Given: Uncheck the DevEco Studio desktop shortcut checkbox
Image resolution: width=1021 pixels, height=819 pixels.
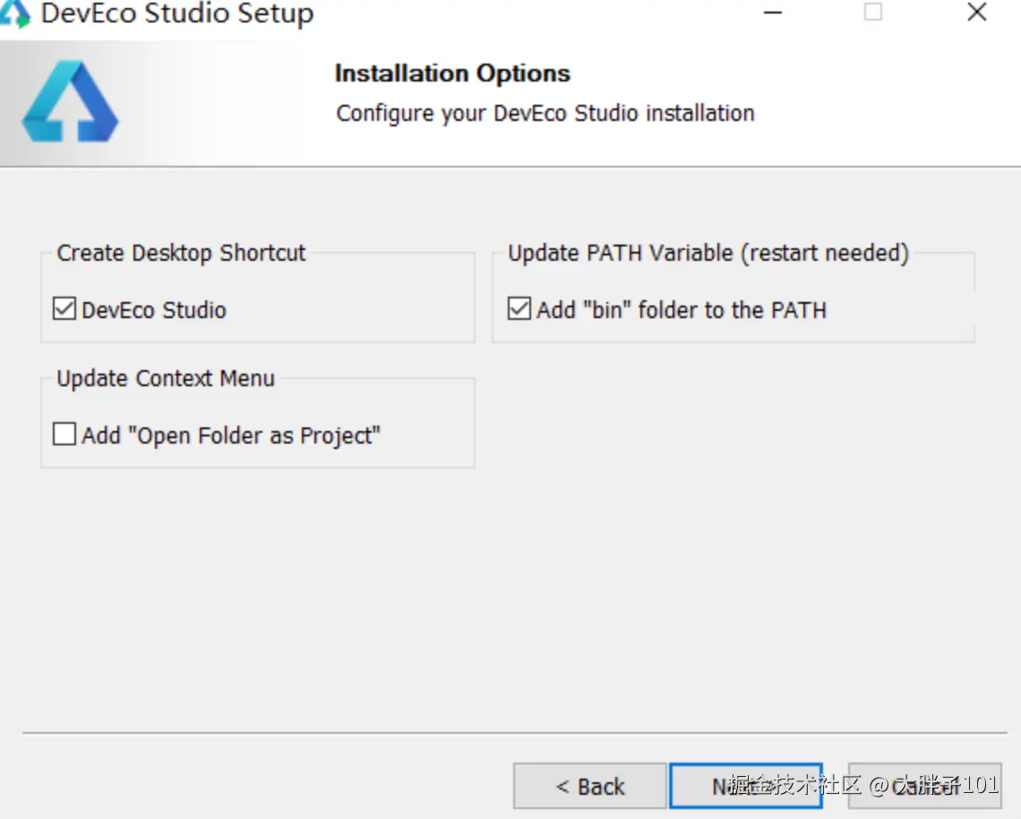Looking at the screenshot, I should pos(64,310).
